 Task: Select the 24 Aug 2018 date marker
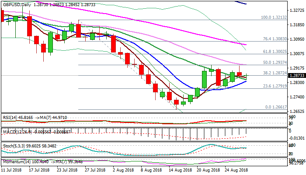[235, 171]
